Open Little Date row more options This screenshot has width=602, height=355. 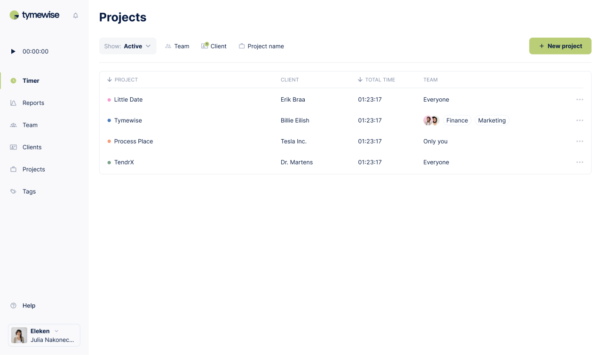tap(580, 100)
